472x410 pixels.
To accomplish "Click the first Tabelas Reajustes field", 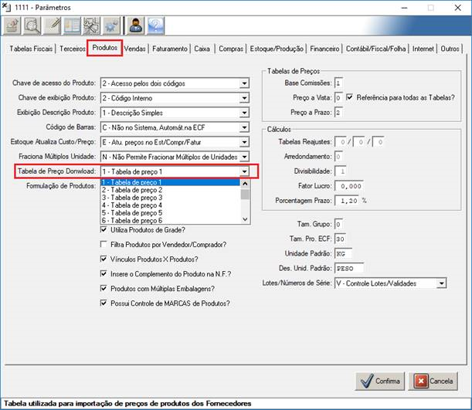I will [341, 141].
